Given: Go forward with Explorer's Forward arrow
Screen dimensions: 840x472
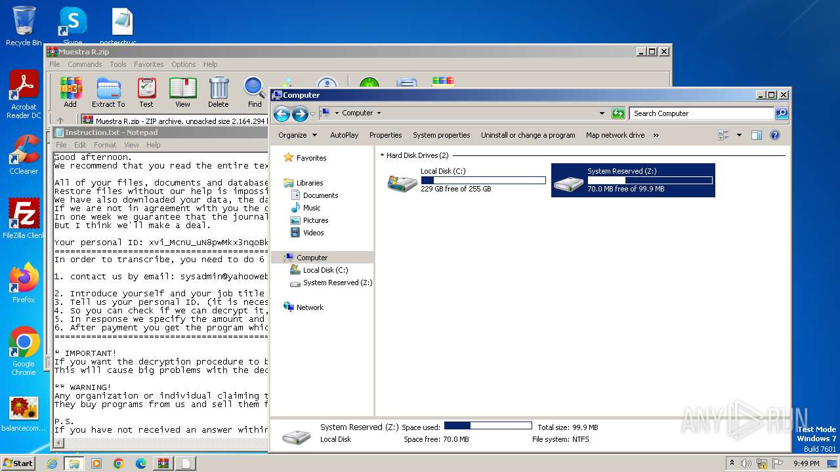Looking at the screenshot, I should tap(300, 113).
